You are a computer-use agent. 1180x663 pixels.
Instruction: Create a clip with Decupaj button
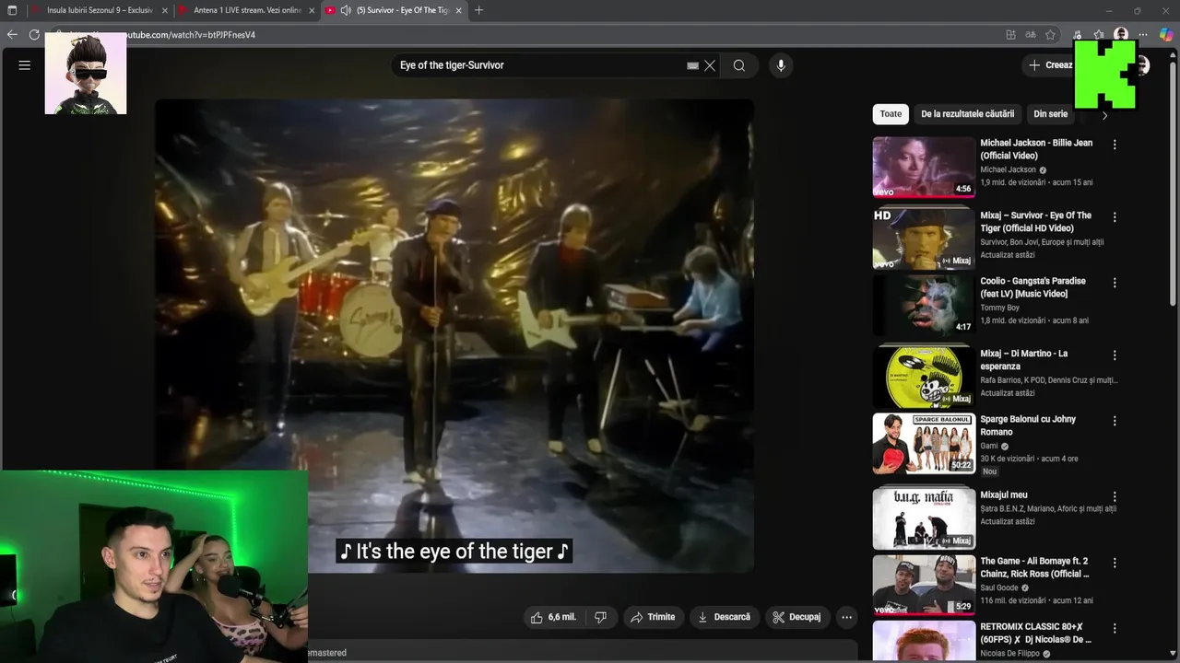click(x=796, y=617)
